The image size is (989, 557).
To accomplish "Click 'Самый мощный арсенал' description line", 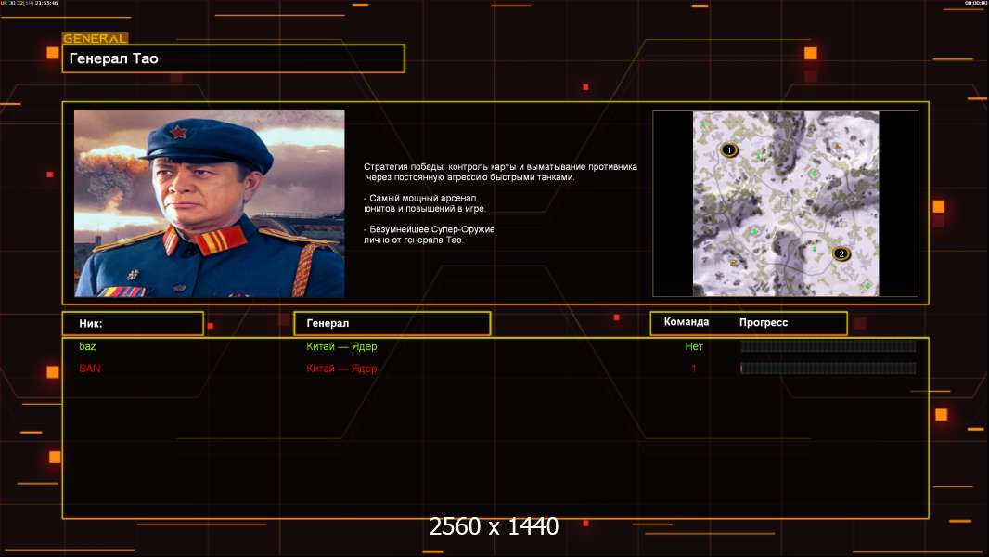I will [x=425, y=203].
